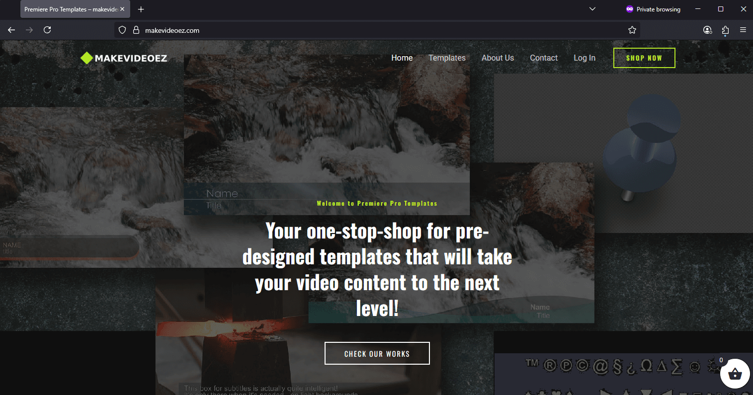Open the Firefox account profile icon
The height and width of the screenshot is (395, 753).
[707, 30]
